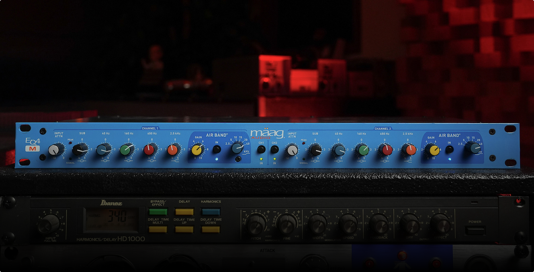This screenshot has width=534, height=272.
Task: Click Channel 2 AIR BAND heading
Action: point(450,136)
